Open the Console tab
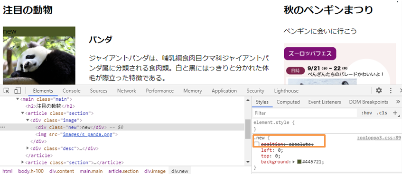 [x=71, y=91]
